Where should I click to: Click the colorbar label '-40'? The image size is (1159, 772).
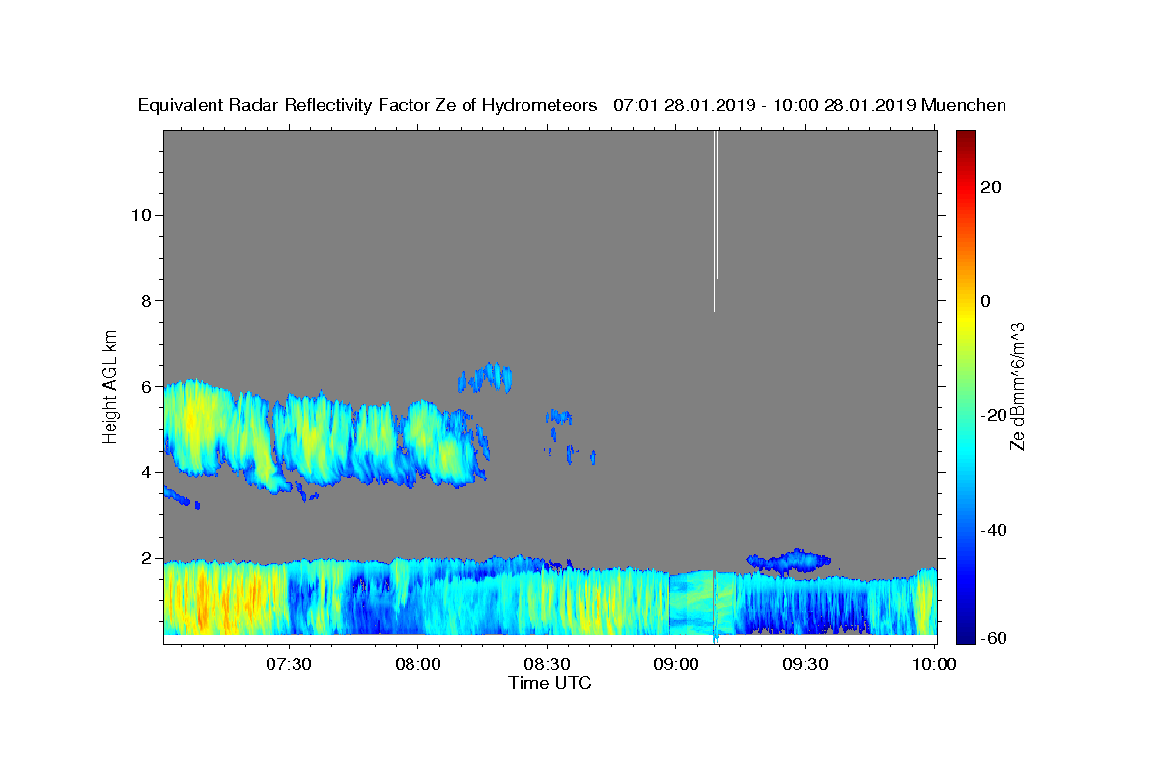pos(995,530)
